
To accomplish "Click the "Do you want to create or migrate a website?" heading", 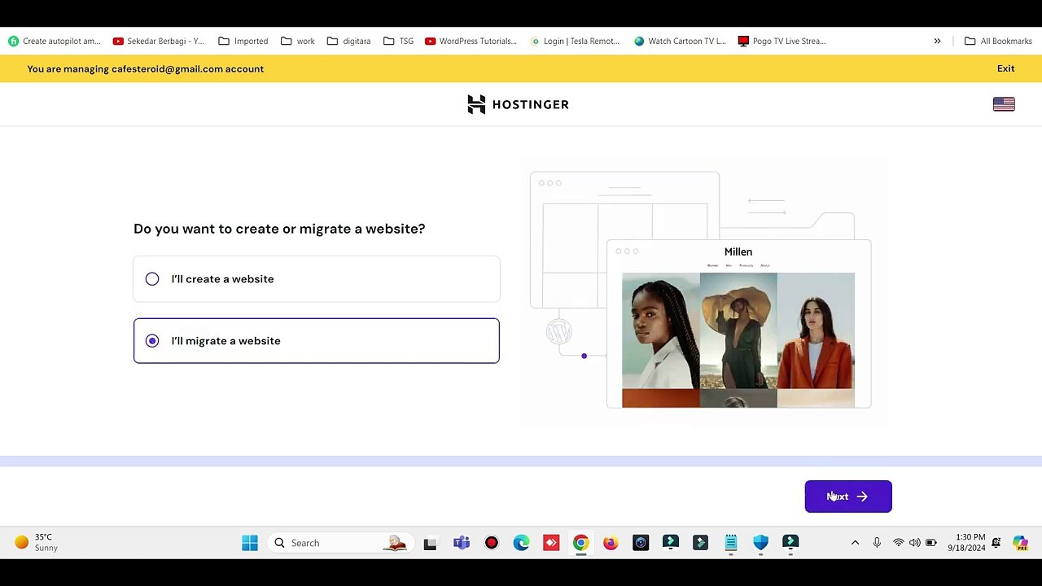I will pos(279,229).
